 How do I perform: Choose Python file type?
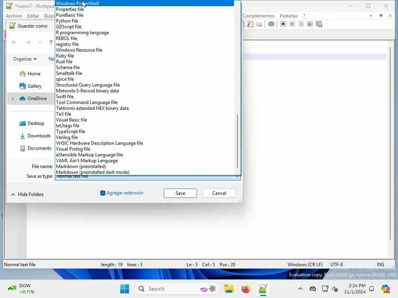145,21
